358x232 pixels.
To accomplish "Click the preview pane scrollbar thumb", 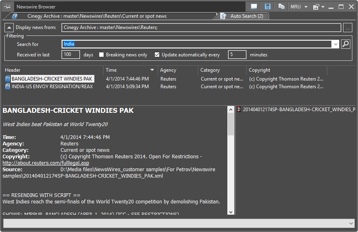I will pos(231,124).
